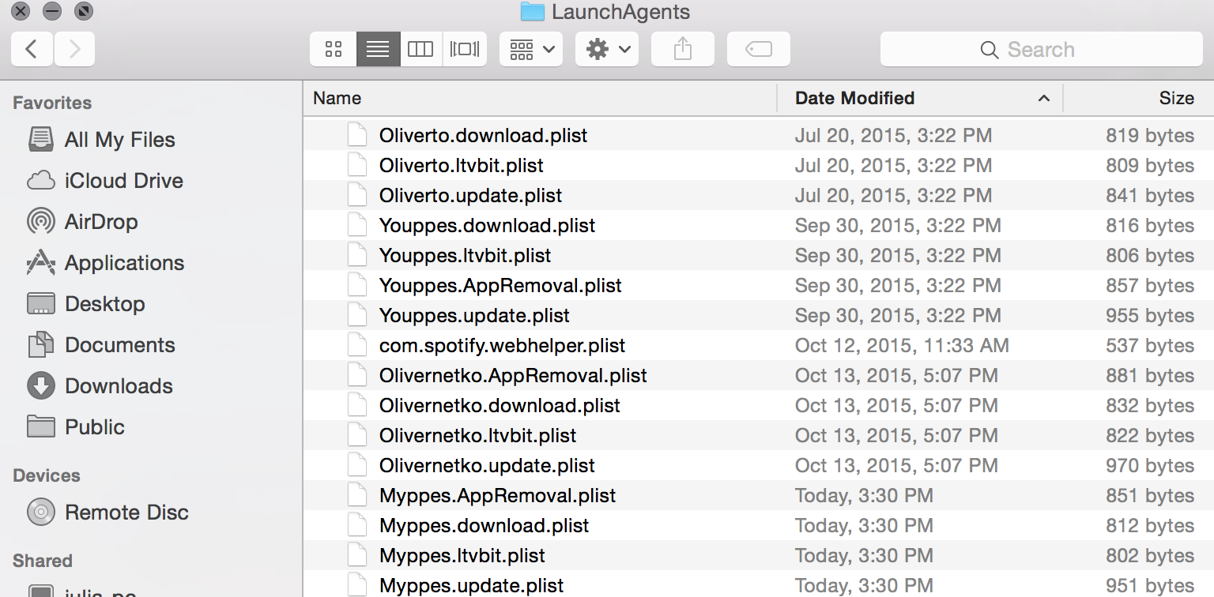This screenshot has width=1214, height=597.
Task: Open Applications folder in sidebar
Action: [x=124, y=263]
